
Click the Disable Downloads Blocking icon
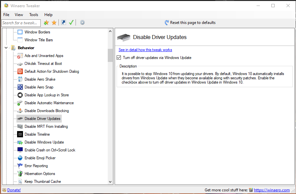[x=20, y=111]
